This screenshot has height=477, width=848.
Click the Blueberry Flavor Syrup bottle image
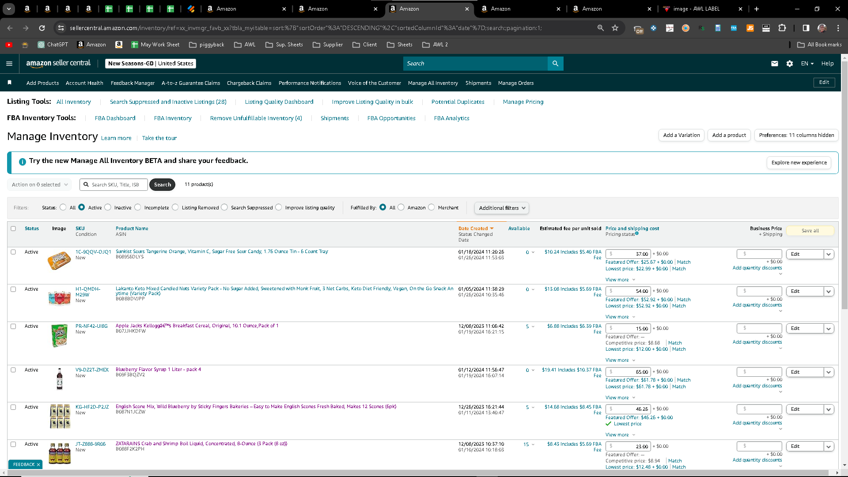pyautogui.click(x=60, y=379)
